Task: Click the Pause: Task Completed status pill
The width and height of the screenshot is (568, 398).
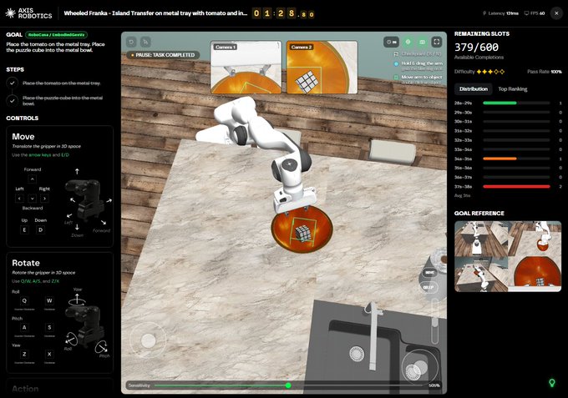Action: tap(164, 55)
